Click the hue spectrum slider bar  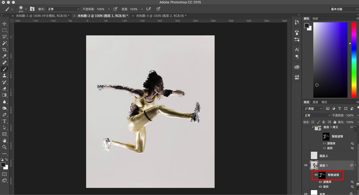[x=354, y=60]
